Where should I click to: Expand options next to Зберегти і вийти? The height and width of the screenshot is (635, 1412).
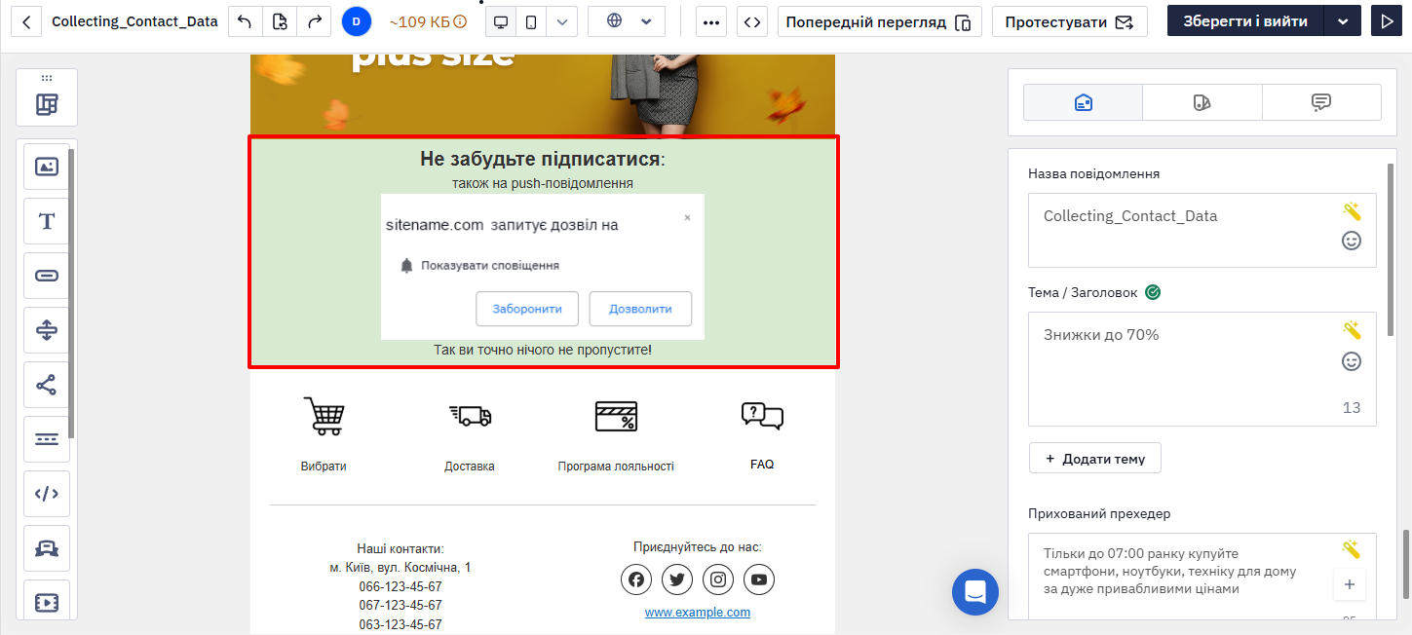1343,21
